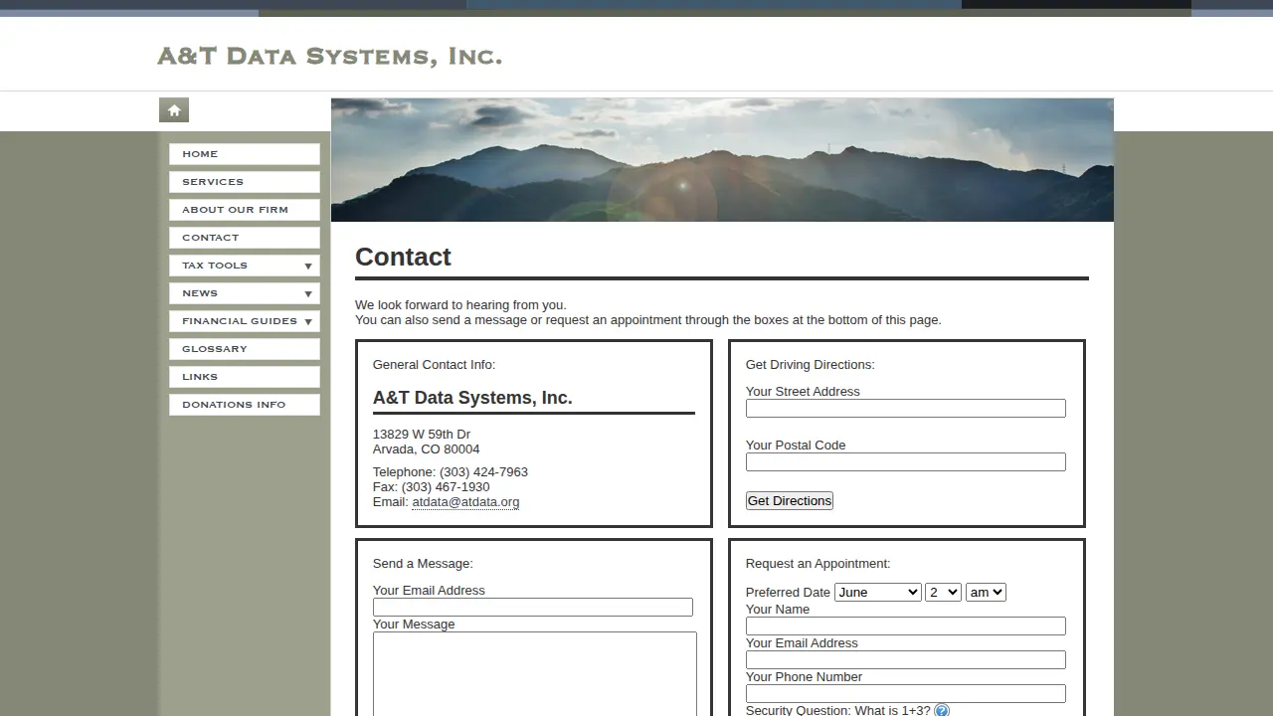
Task: Open the preferred month dropdown
Action: pyautogui.click(x=878, y=593)
